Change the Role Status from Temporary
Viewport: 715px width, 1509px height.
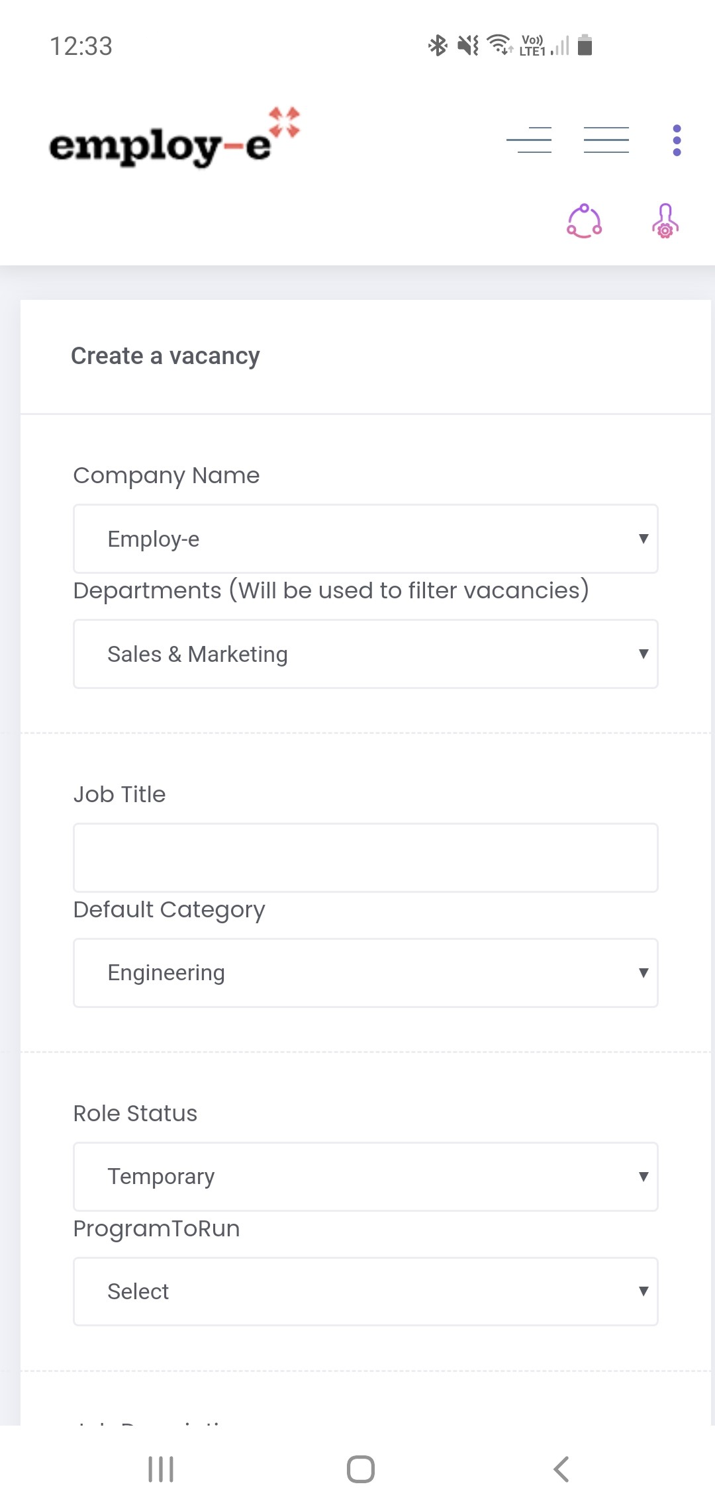[x=365, y=1177]
